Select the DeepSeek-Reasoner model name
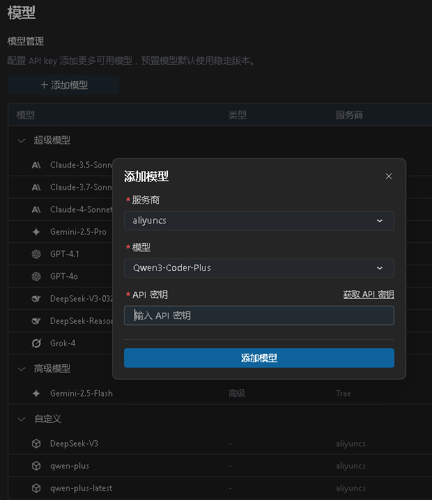The width and height of the screenshot is (432, 500). click(x=82, y=321)
